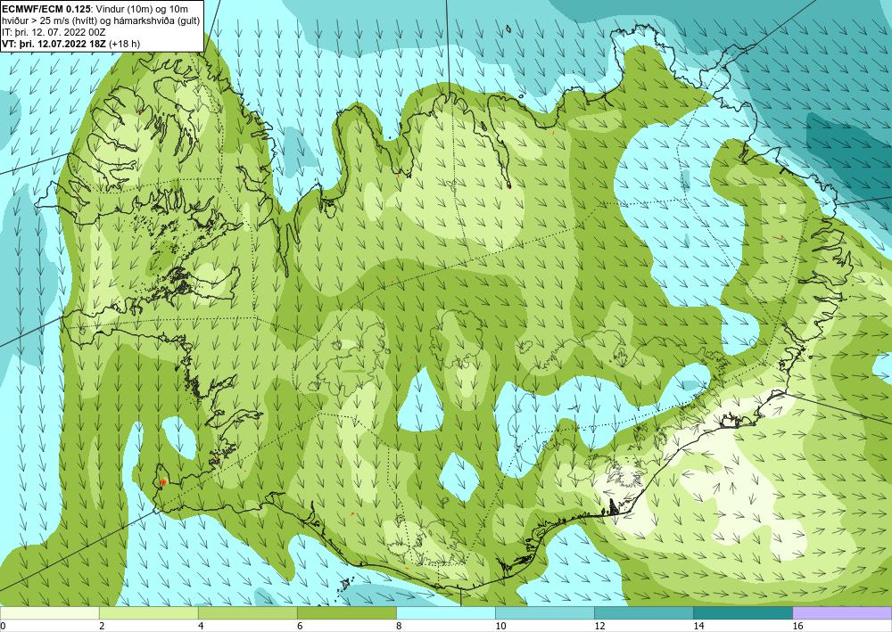Click the dark green 6–8 m/s legend swatch
892x632 pixels.
point(346,613)
